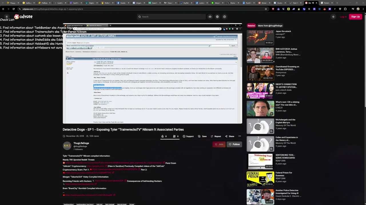
Task: Open the ThugLifeDoge channel name link
Action: 81,143
